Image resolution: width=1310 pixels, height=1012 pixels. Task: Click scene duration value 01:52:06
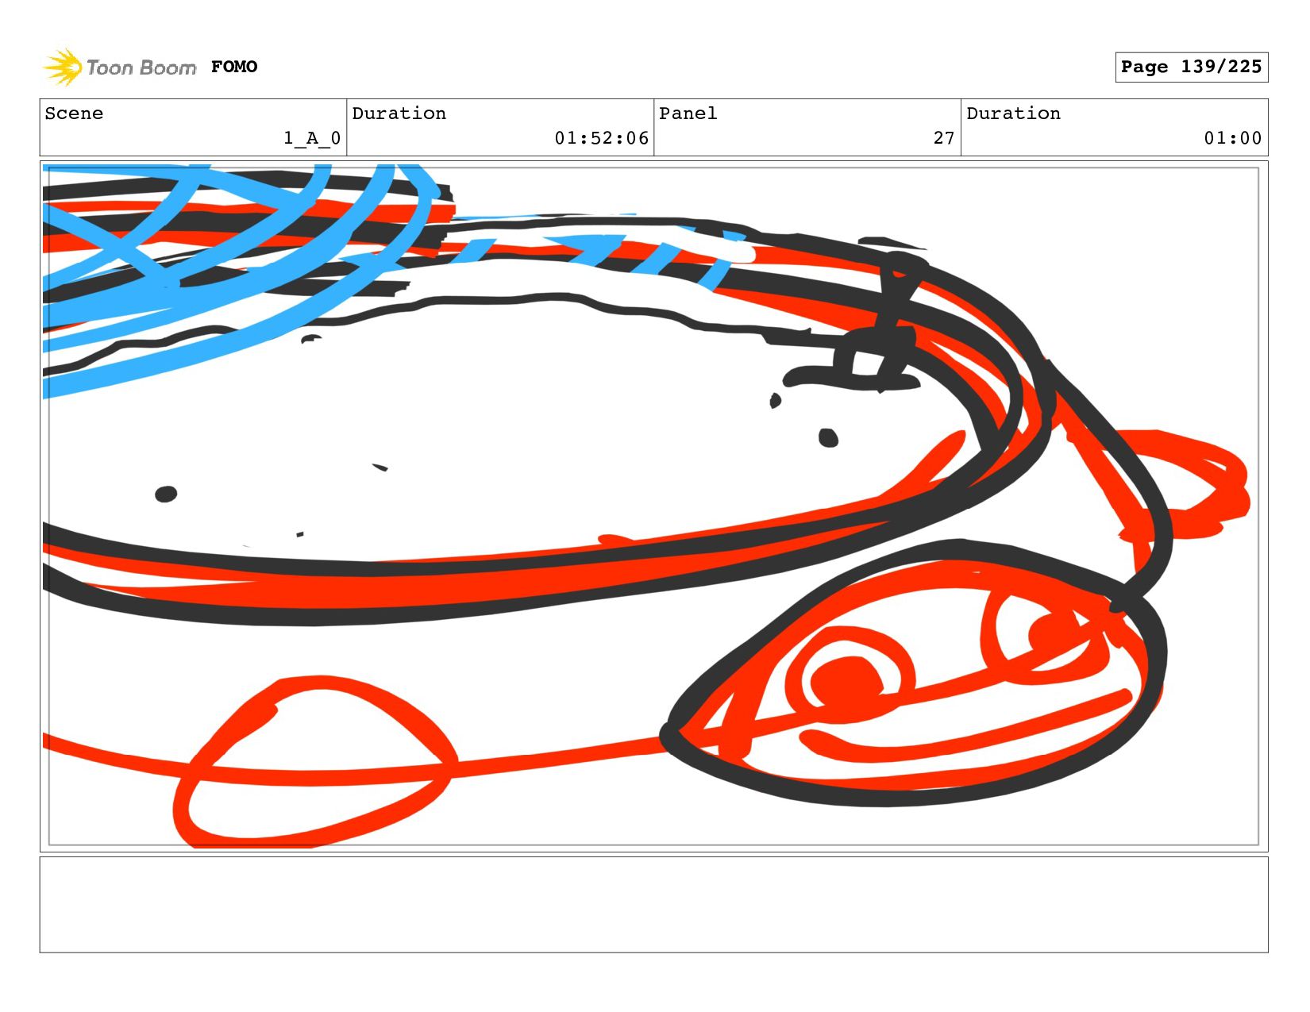tap(601, 138)
